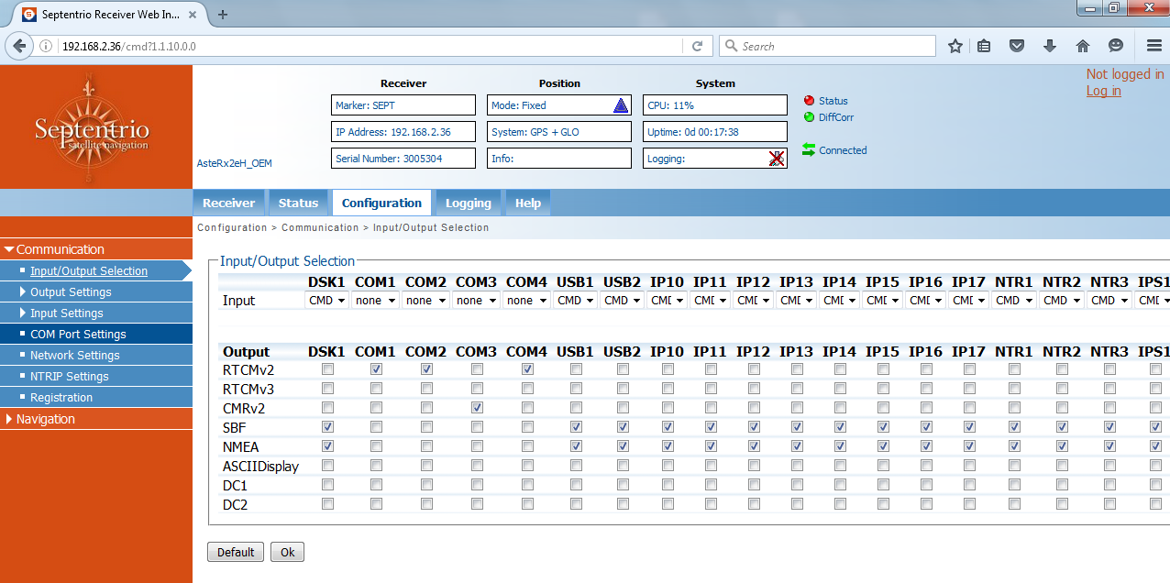The width and height of the screenshot is (1170, 583).
Task: Click the blue warning triangle in Mode field
Action: pos(621,104)
